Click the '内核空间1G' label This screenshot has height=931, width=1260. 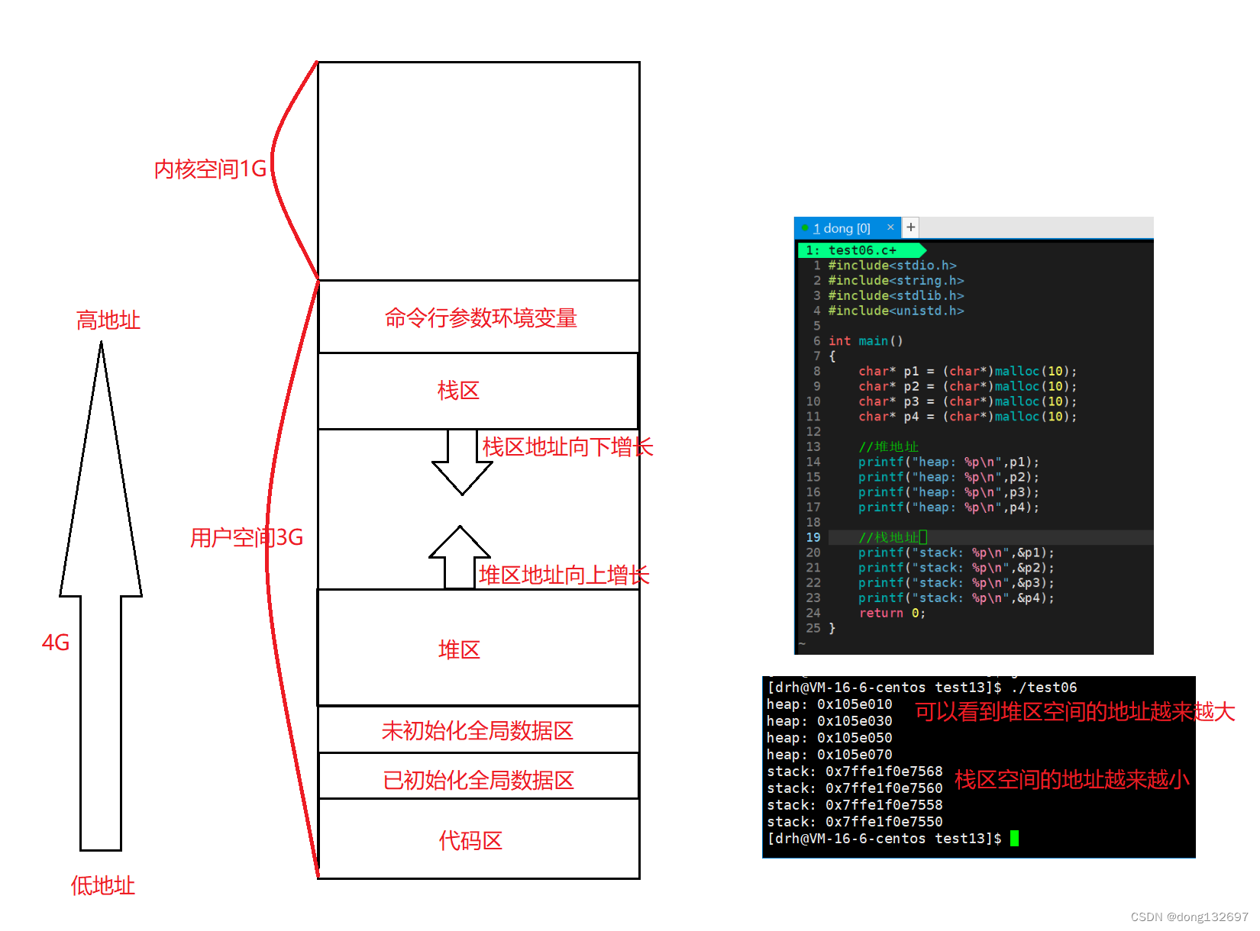tap(210, 169)
